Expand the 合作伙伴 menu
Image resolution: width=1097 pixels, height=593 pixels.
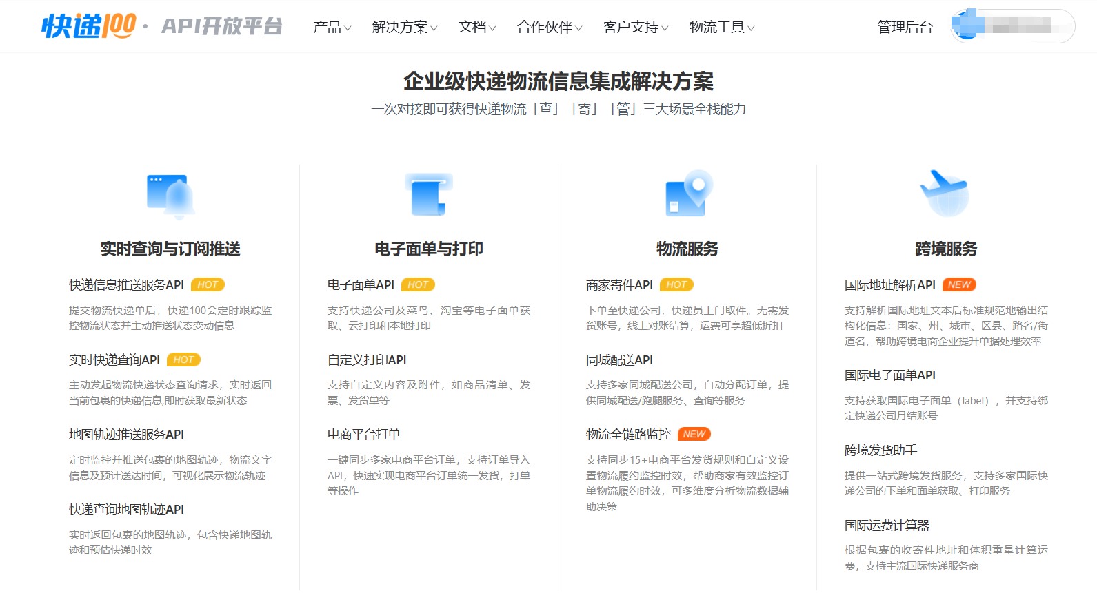coord(550,27)
